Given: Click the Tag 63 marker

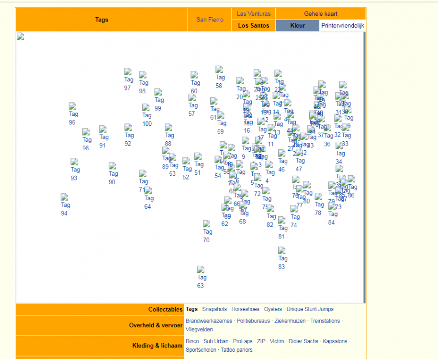Looking at the screenshot, I should [202, 278].
